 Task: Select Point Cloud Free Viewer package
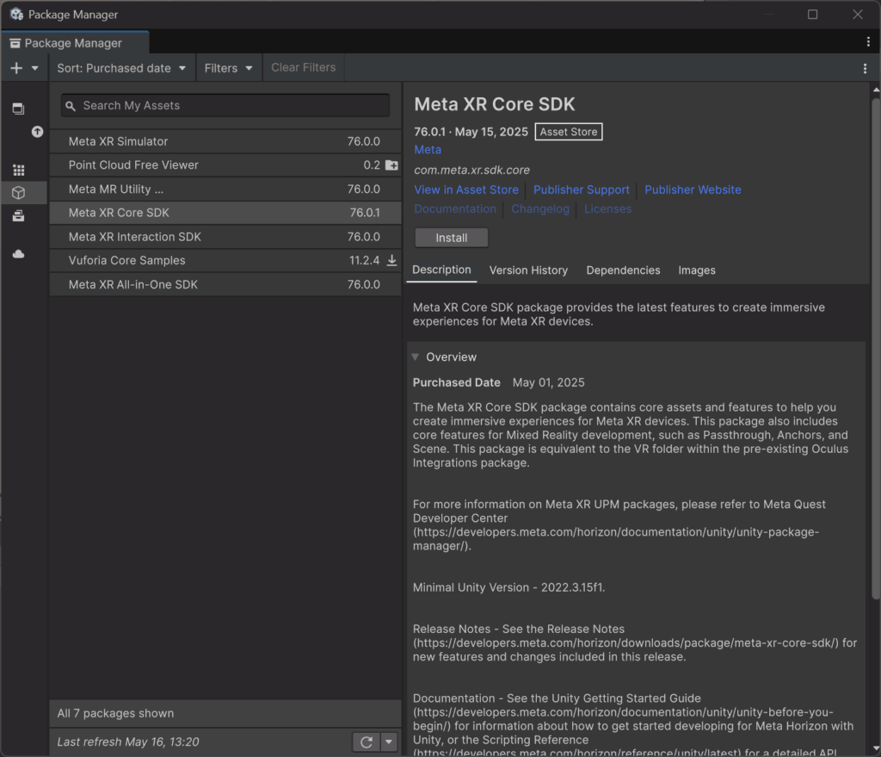click(225, 164)
